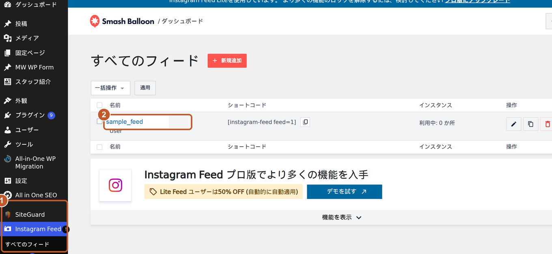Click the All in One SEO gear icon
The height and width of the screenshot is (254, 552).
pyautogui.click(x=7, y=195)
